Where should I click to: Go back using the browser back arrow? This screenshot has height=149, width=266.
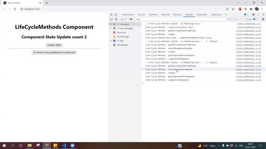[x=4, y=9]
